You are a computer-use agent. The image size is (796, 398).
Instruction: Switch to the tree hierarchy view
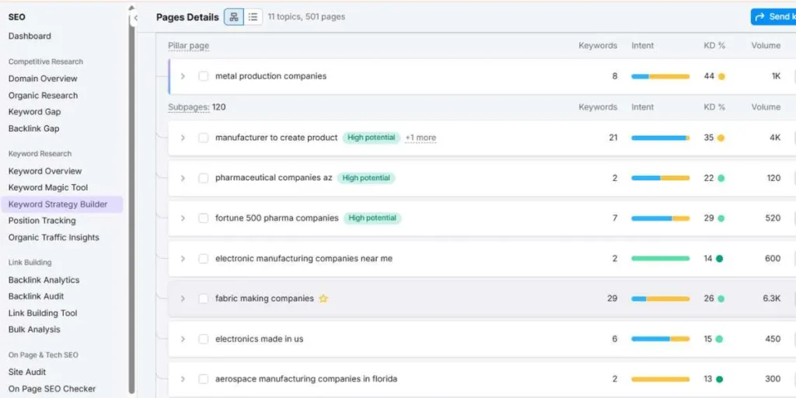click(x=233, y=17)
